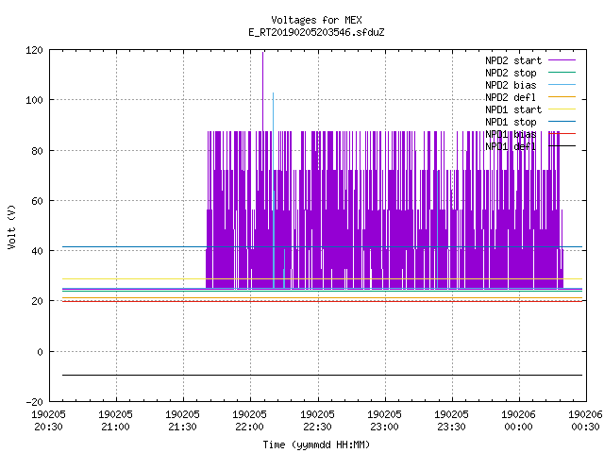The height and width of the screenshot is (453, 604).
Task: Click the chart title 'Voltages for MEX'
Action: [316, 20]
